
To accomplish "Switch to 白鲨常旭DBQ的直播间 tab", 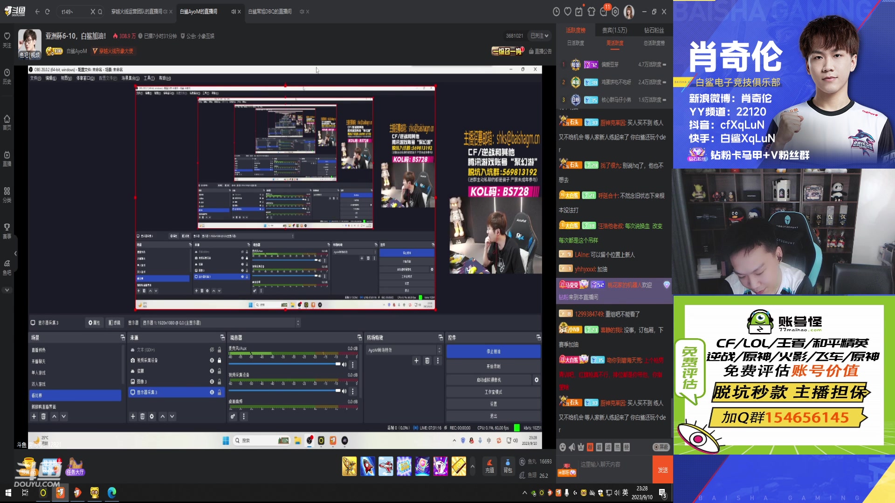I will [270, 12].
